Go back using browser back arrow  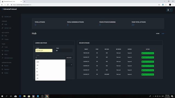2,5
